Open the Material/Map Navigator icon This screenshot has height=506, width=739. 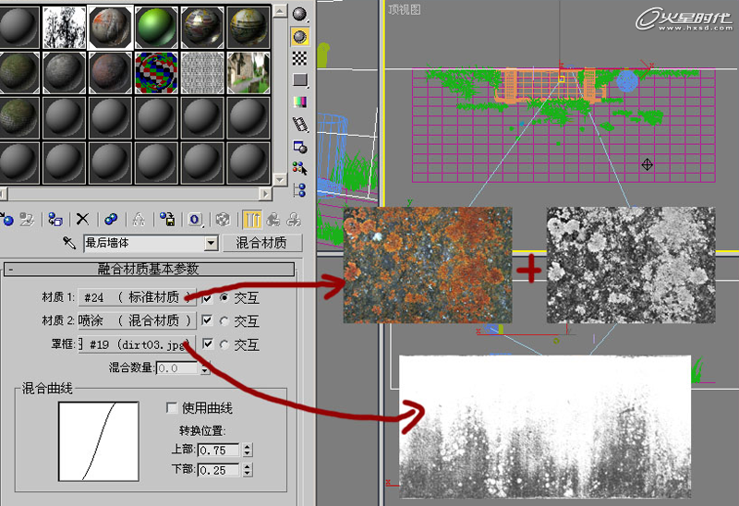299,190
